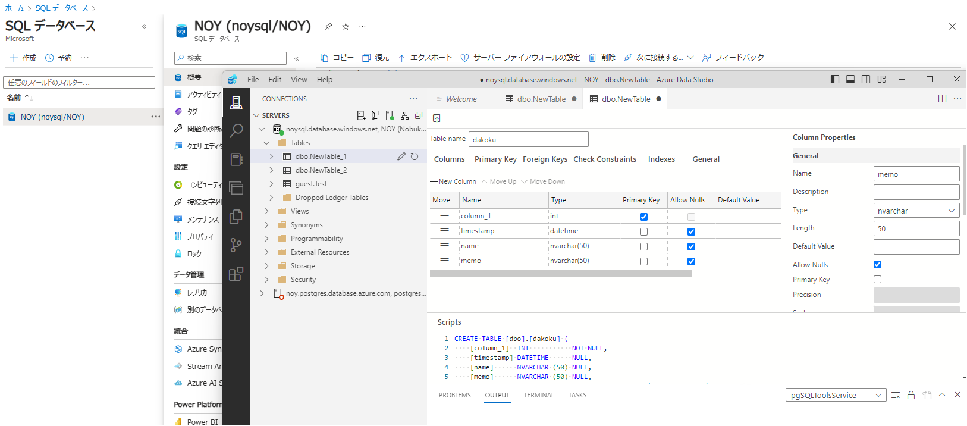Collapse all servers with the collapse icon
The width and height of the screenshot is (967, 426).
coord(419,115)
